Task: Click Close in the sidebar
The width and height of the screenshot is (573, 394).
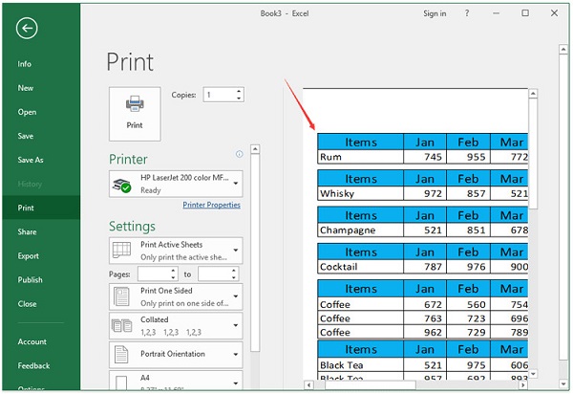Action: point(27,304)
